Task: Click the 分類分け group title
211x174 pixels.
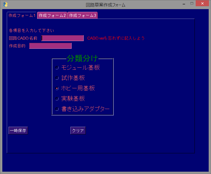Action: [82, 58]
